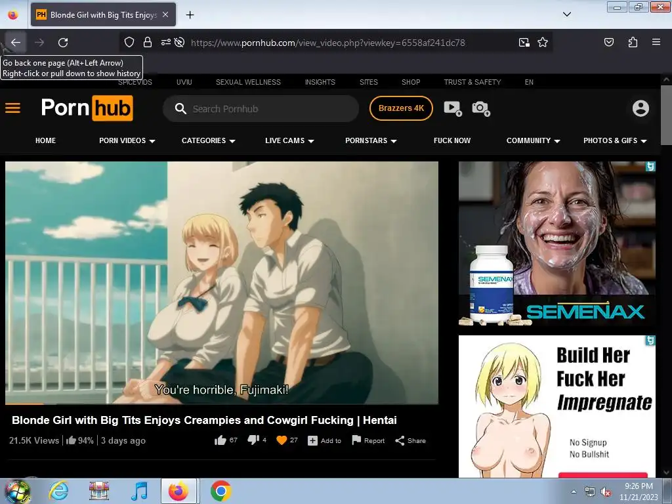
Task: Click the video progress bar below player
Action: [222, 404]
